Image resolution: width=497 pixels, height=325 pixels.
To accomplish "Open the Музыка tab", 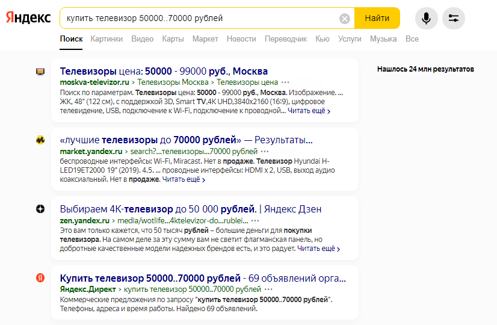I will (383, 39).
